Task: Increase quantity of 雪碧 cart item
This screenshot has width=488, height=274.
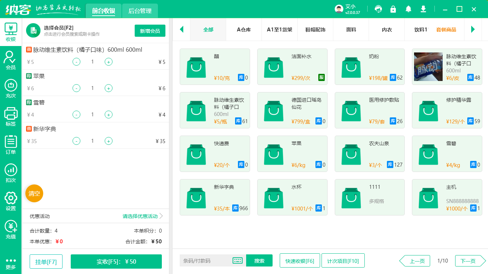Action: point(109,115)
